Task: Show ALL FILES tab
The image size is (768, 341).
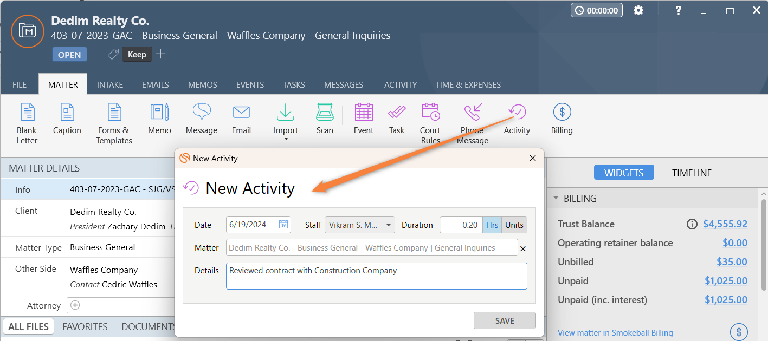Action: (29, 326)
